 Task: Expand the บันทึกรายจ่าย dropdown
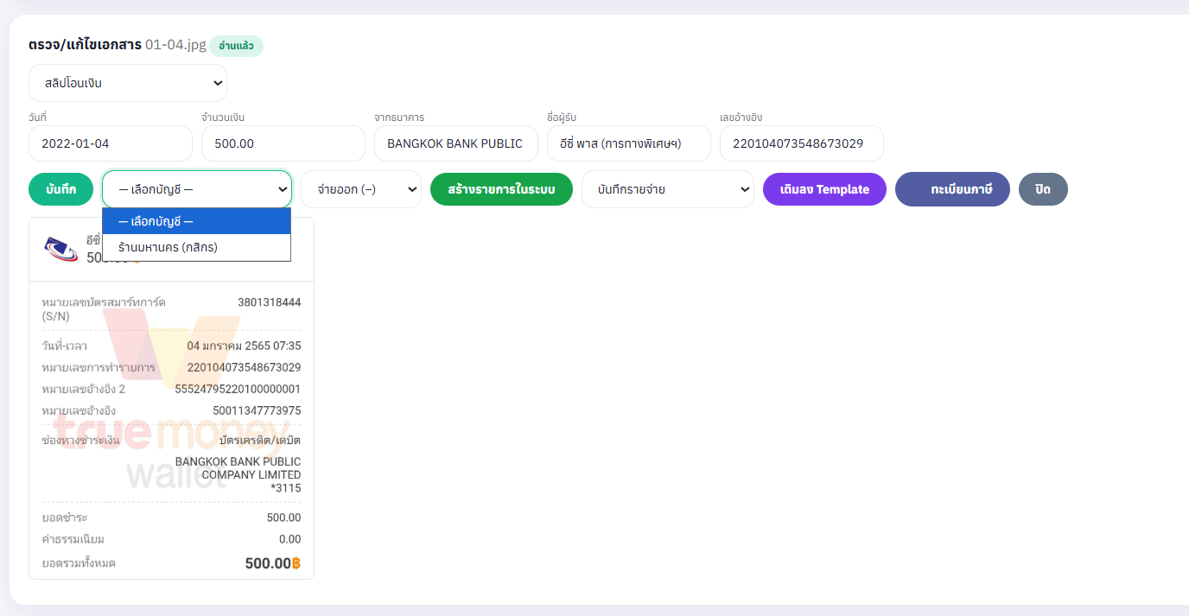pos(668,189)
